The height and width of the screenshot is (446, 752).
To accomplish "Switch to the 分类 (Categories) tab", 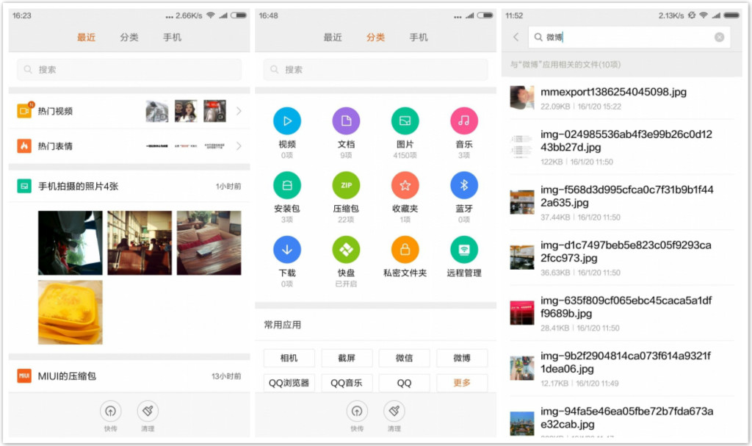I will [375, 37].
